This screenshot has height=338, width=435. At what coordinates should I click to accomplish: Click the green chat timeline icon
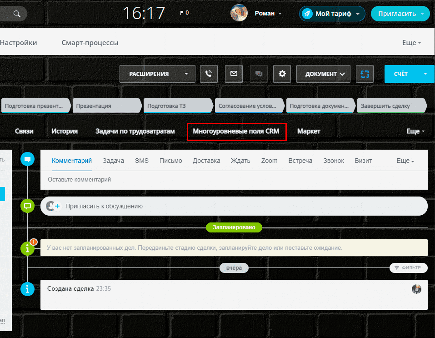click(27, 206)
